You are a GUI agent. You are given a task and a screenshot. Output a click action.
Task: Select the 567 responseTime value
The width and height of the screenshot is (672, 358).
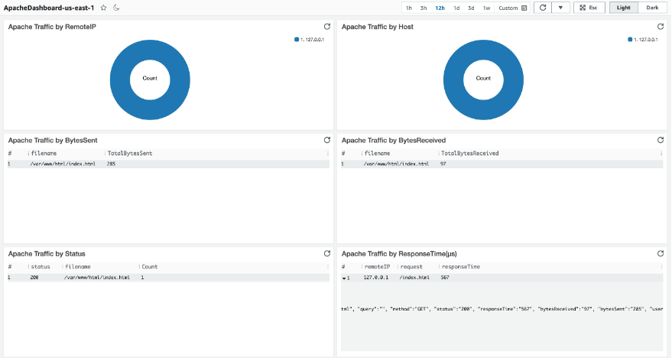[445, 278]
